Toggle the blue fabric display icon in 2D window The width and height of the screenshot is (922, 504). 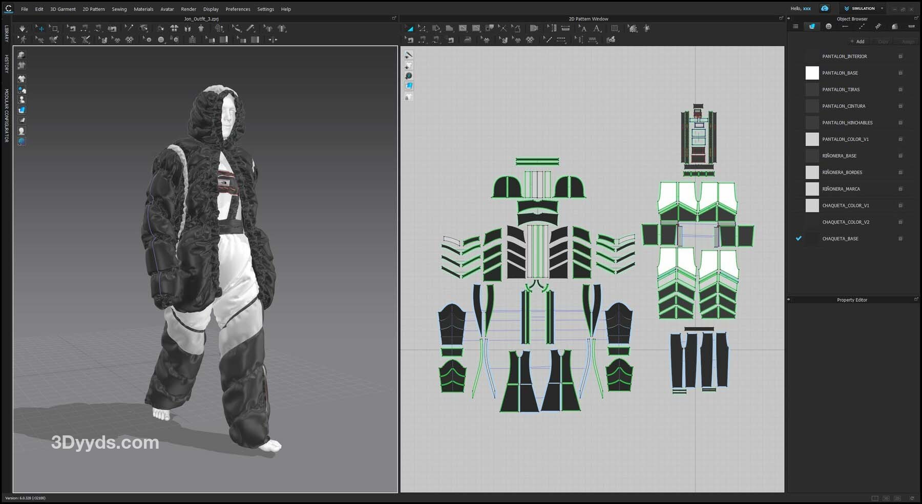[x=409, y=86]
